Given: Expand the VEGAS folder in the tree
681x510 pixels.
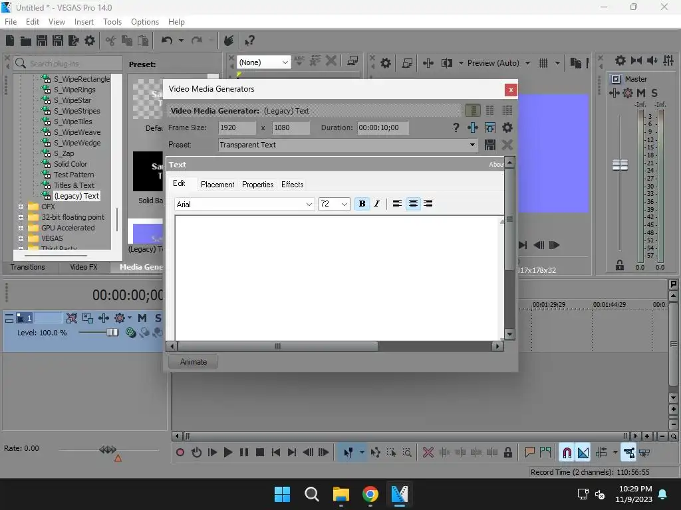Looking at the screenshot, I should 21,238.
